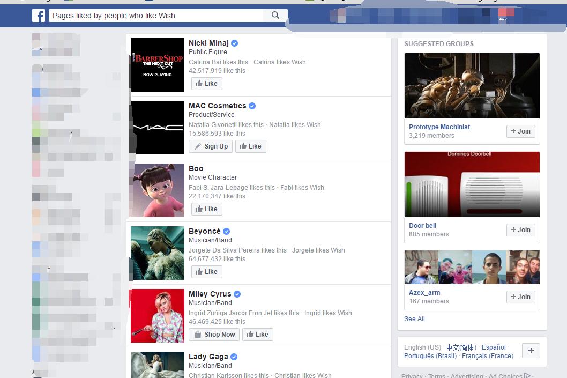Click the plus icon in the language settings box
This screenshot has height=378, width=567.
coord(531,351)
